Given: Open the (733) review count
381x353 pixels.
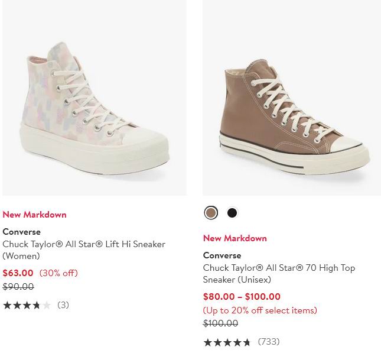Looking at the screenshot, I should pos(269,342).
